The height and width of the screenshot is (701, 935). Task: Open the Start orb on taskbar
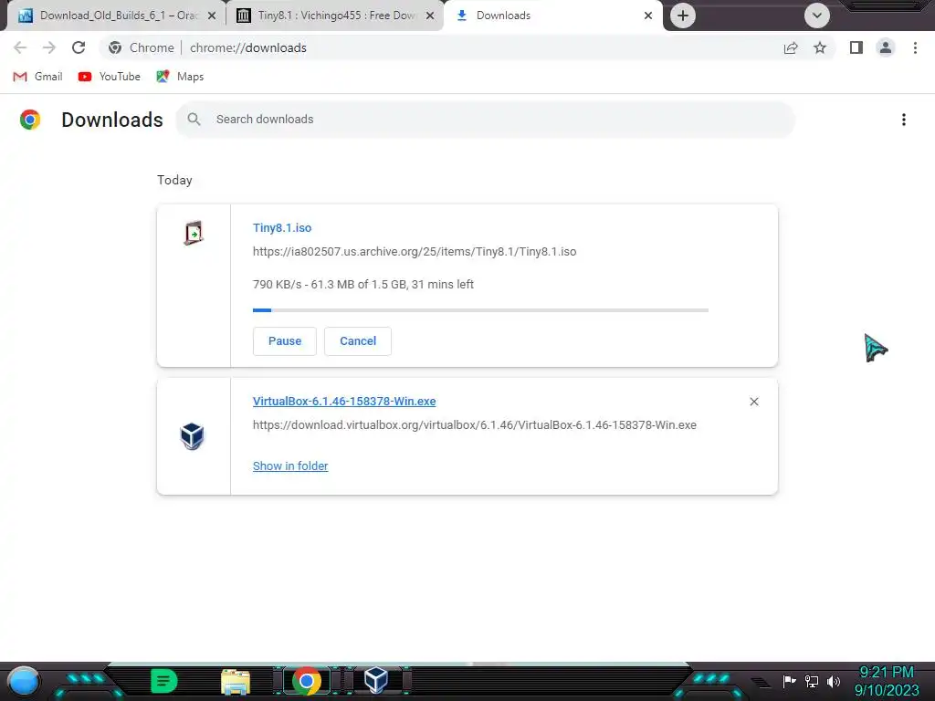pyautogui.click(x=24, y=681)
